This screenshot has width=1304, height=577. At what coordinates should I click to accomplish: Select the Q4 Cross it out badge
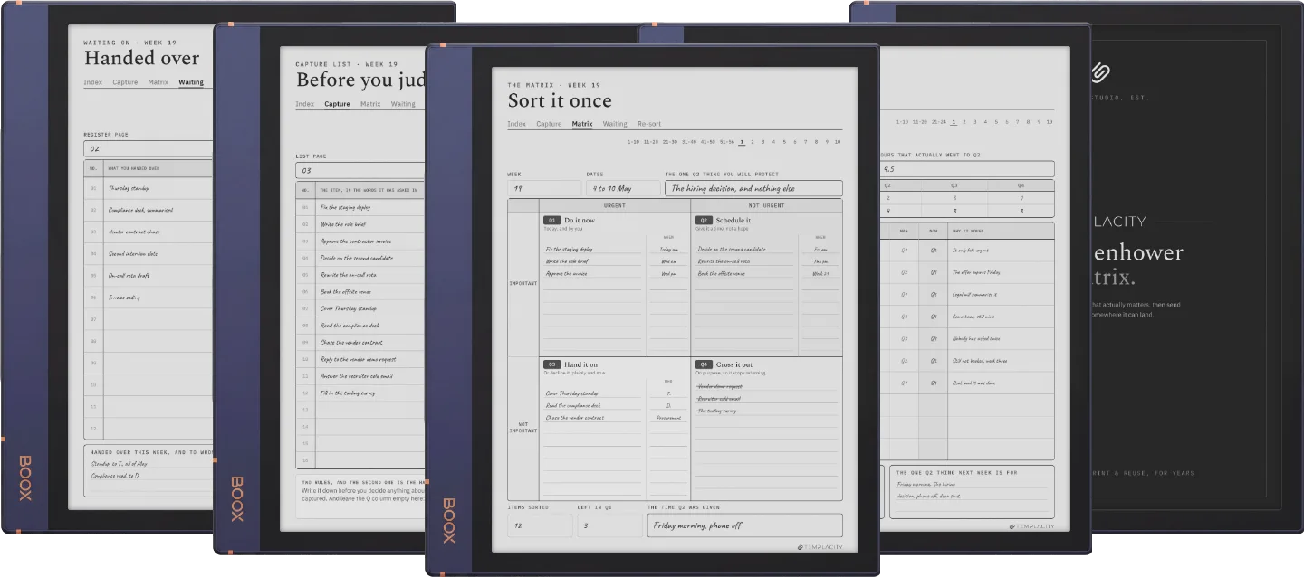pos(704,364)
